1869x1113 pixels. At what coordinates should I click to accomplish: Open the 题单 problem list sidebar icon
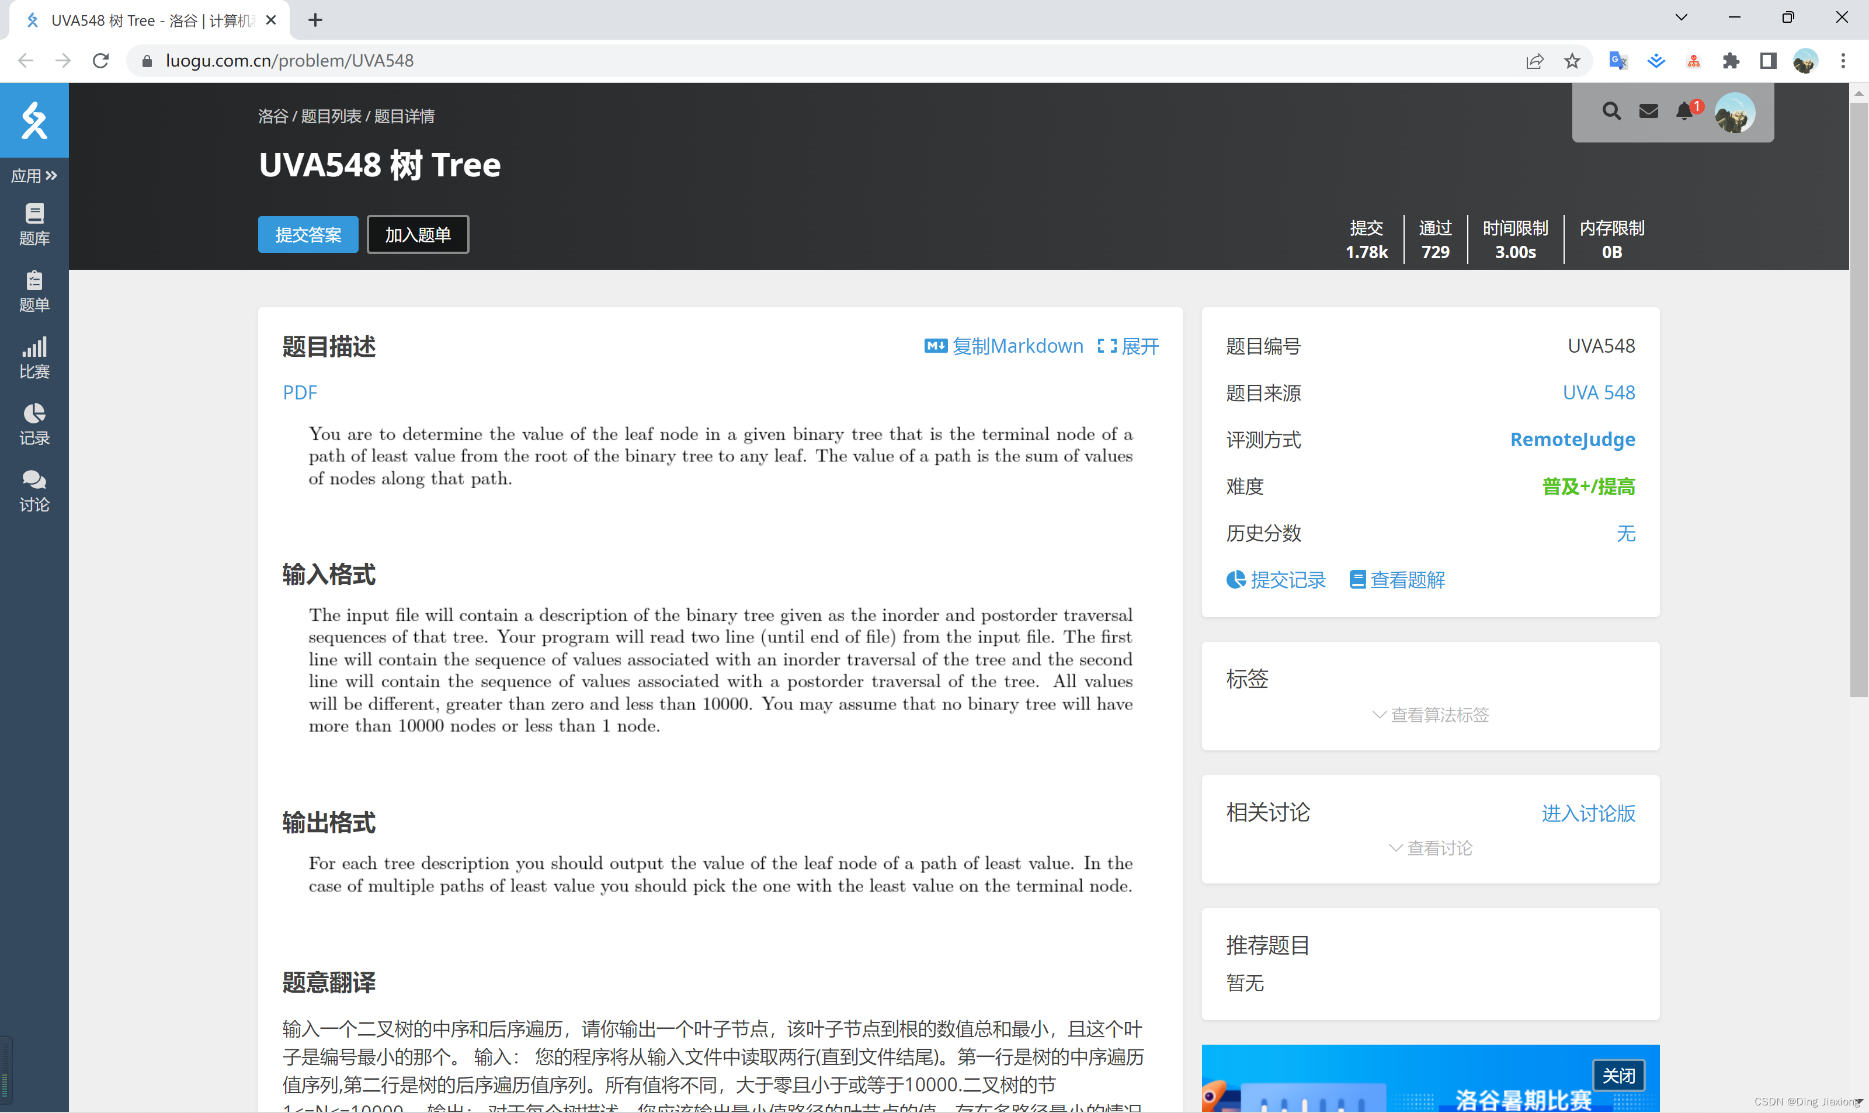pyautogui.click(x=34, y=291)
